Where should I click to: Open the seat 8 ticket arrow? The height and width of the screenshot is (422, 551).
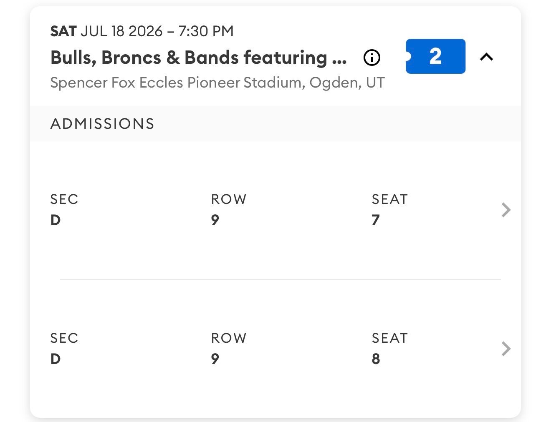tap(506, 349)
